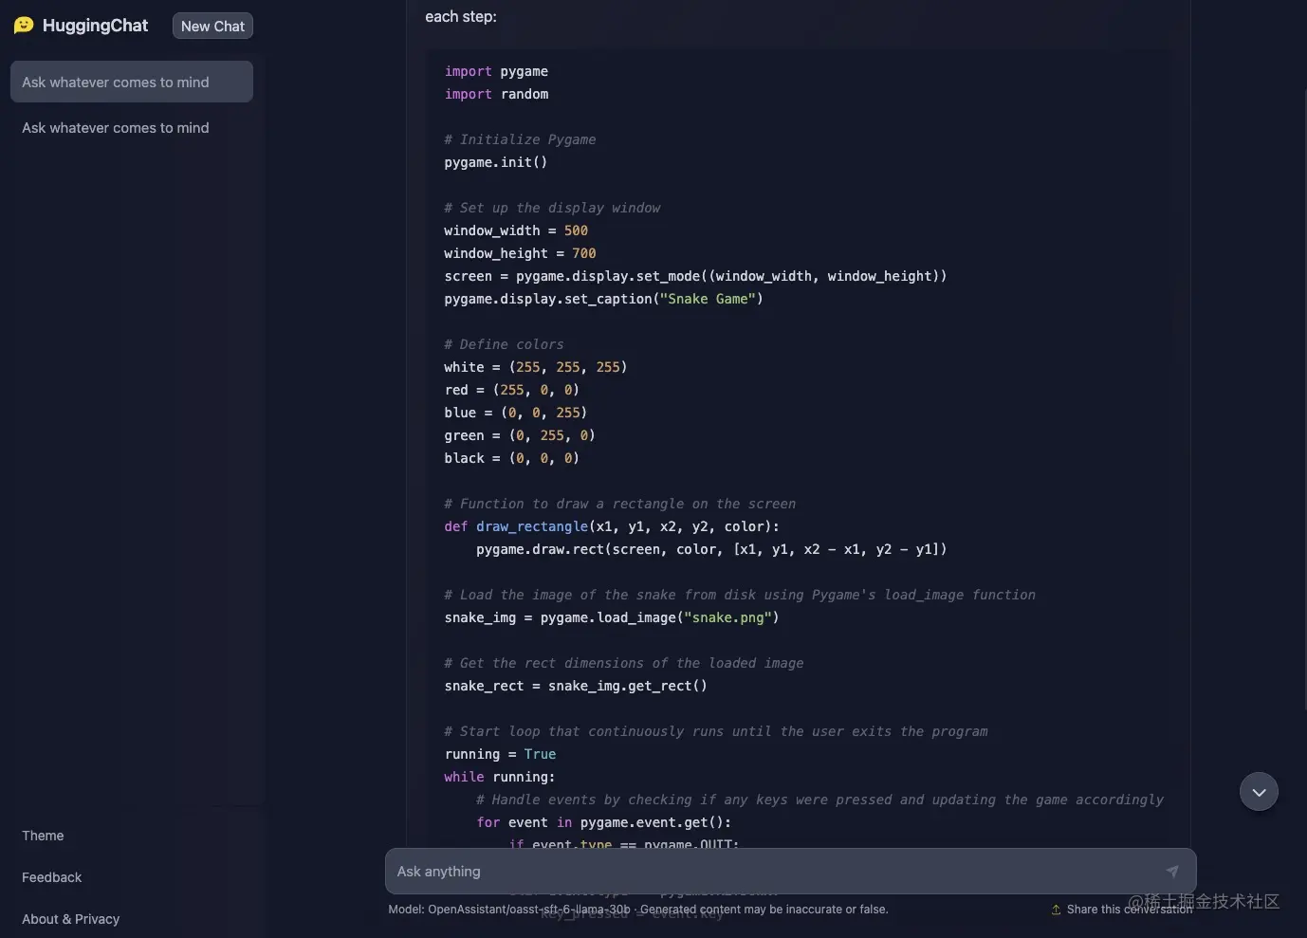Click the 'green = (0, 255, 0)' line

[520, 435]
